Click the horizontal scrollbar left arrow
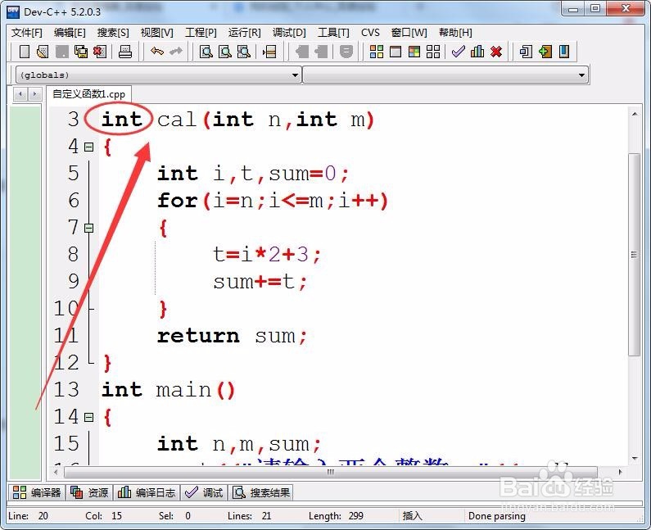651x530 pixels. click(56, 472)
